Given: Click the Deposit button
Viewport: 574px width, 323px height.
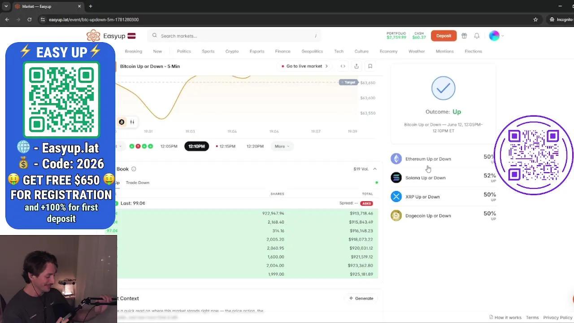Looking at the screenshot, I should pyautogui.click(x=444, y=36).
